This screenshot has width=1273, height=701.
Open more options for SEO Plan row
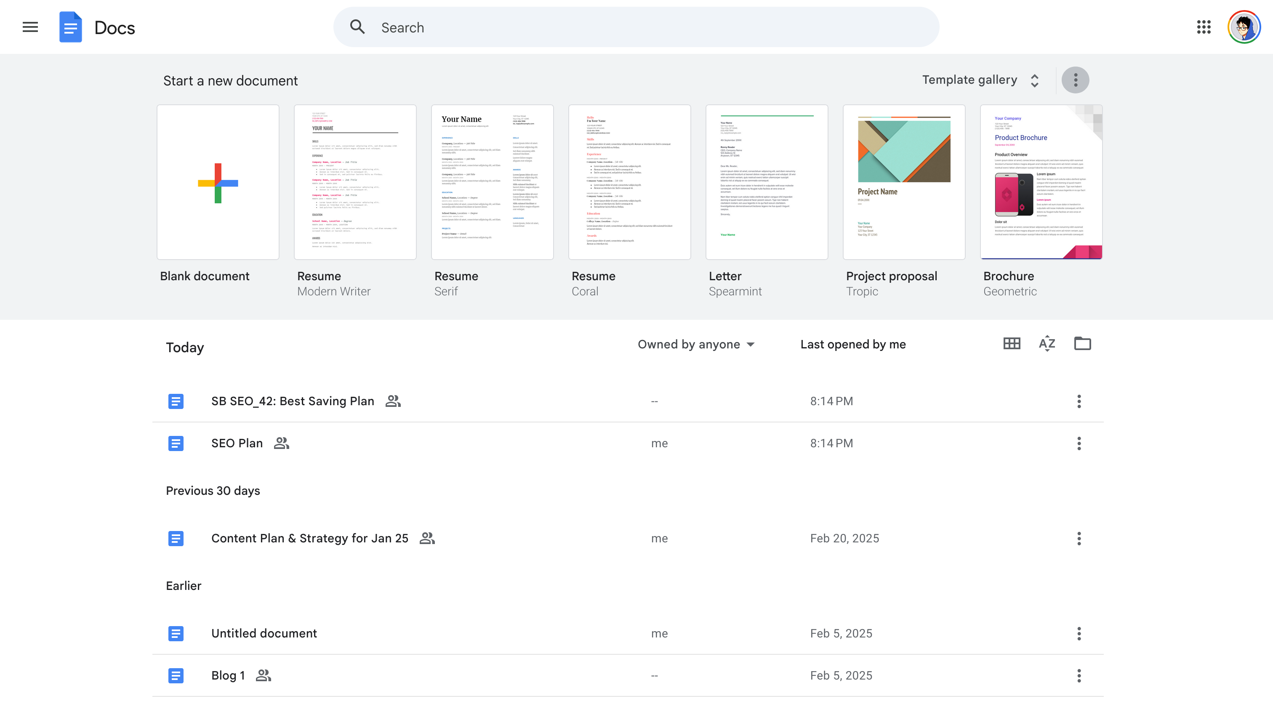(1079, 443)
